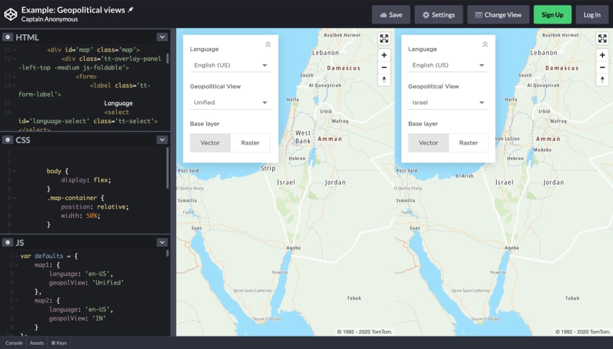This screenshot has height=349, width=613.
Task: Zoom out on left map
Action: pyautogui.click(x=384, y=67)
